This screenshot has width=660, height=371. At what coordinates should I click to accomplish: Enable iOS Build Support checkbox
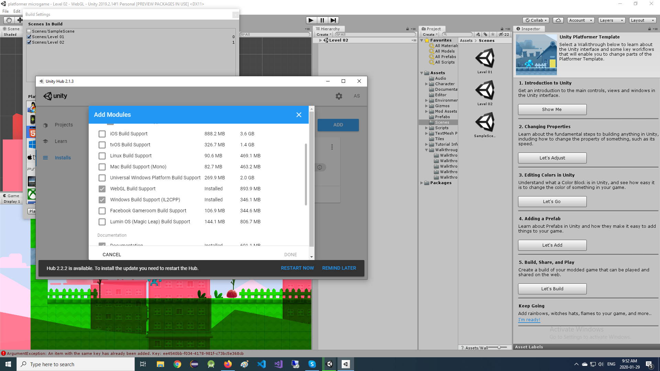pos(102,134)
